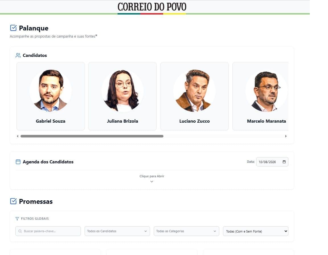328x255 pixels.
Task: Open the date picker calendar icon
Action: click(x=284, y=162)
